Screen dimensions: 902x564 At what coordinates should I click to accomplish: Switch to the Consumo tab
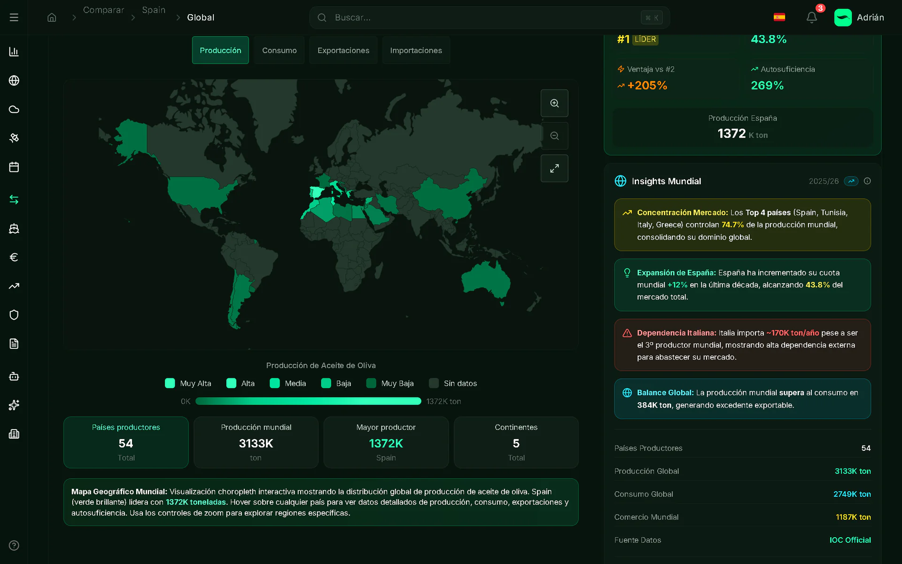(279, 50)
